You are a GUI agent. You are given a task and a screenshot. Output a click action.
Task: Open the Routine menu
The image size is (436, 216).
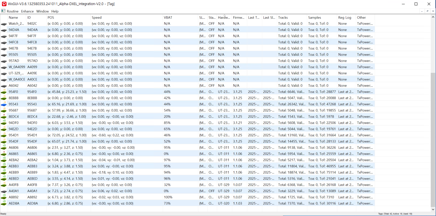[13, 11]
